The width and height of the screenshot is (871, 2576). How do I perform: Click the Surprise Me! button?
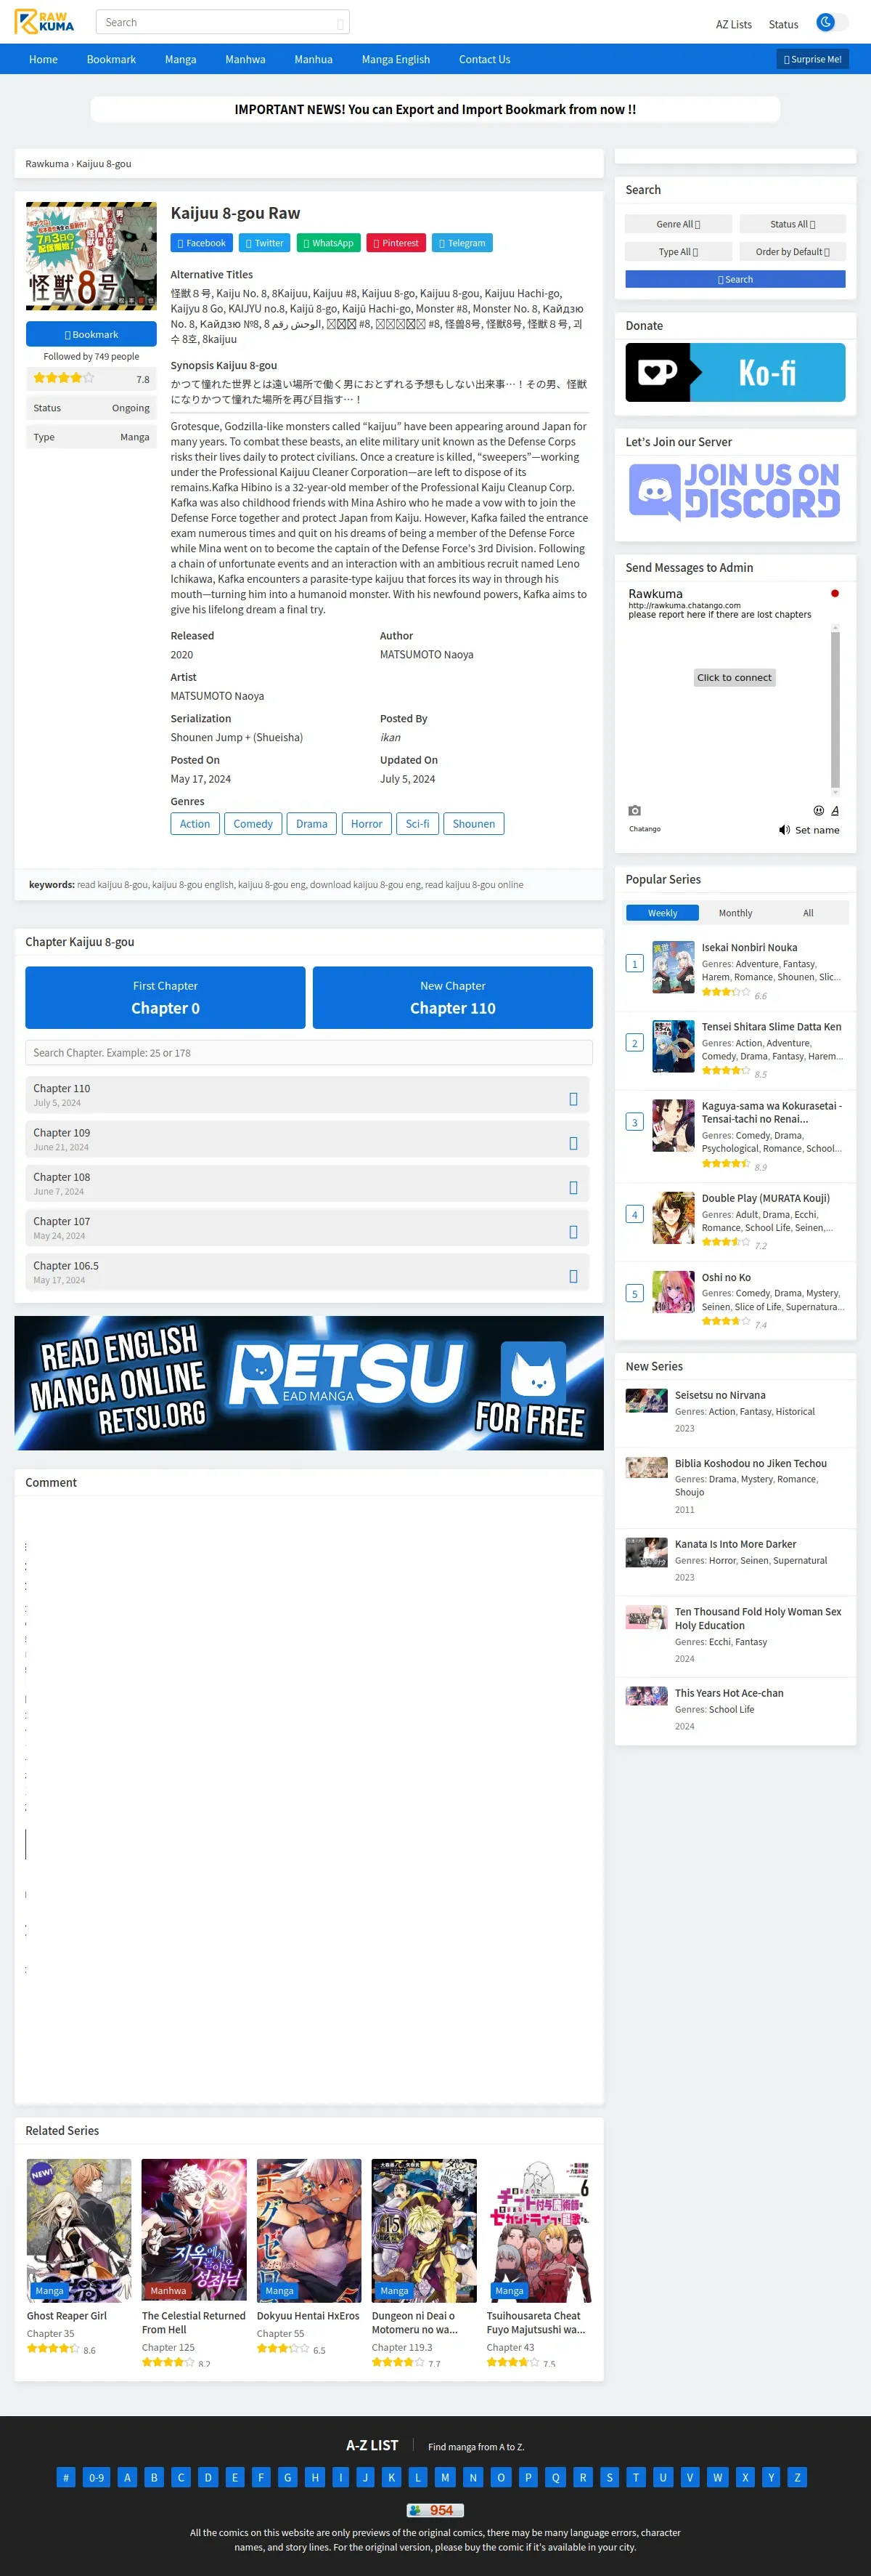[x=813, y=59]
